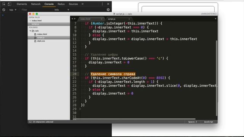
Task: Open the JavaScript syntax selector in status bar
Action: click(x=209, y=122)
